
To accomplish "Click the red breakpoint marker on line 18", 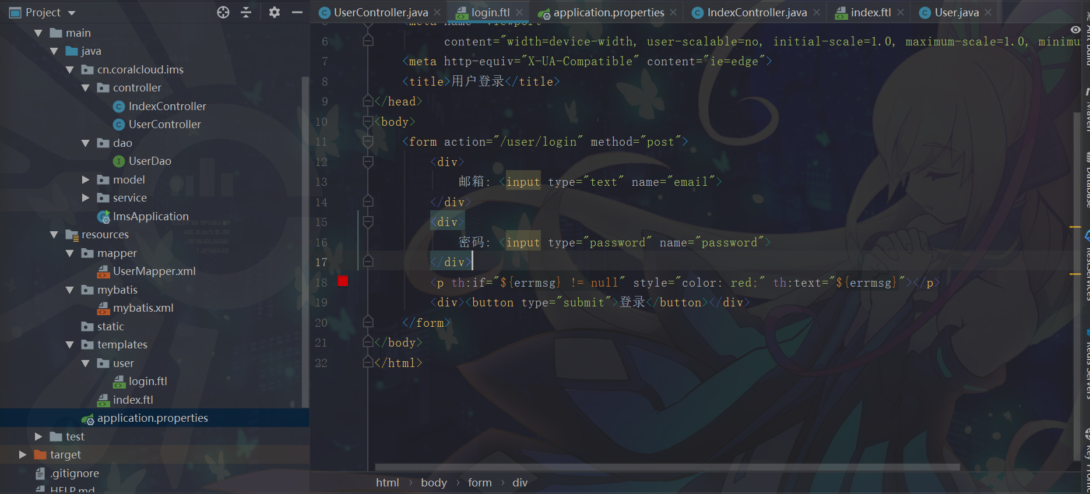I will click(343, 282).
